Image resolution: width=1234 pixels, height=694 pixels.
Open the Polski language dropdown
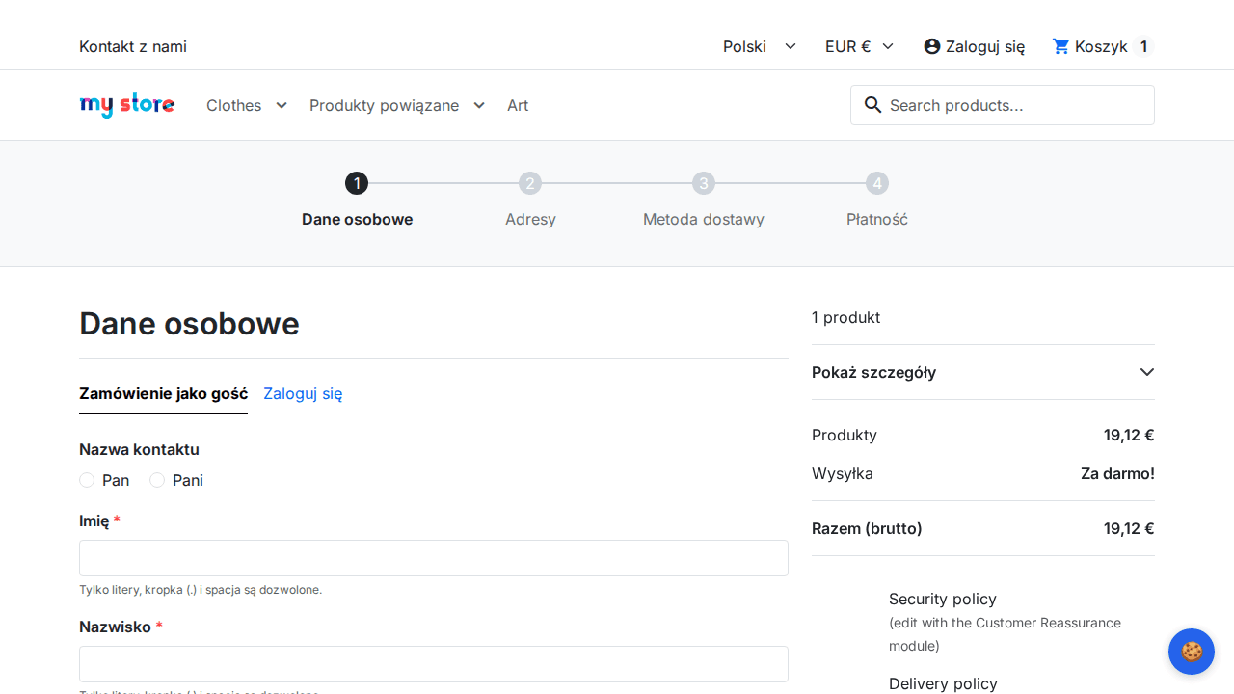coord(761,46)
